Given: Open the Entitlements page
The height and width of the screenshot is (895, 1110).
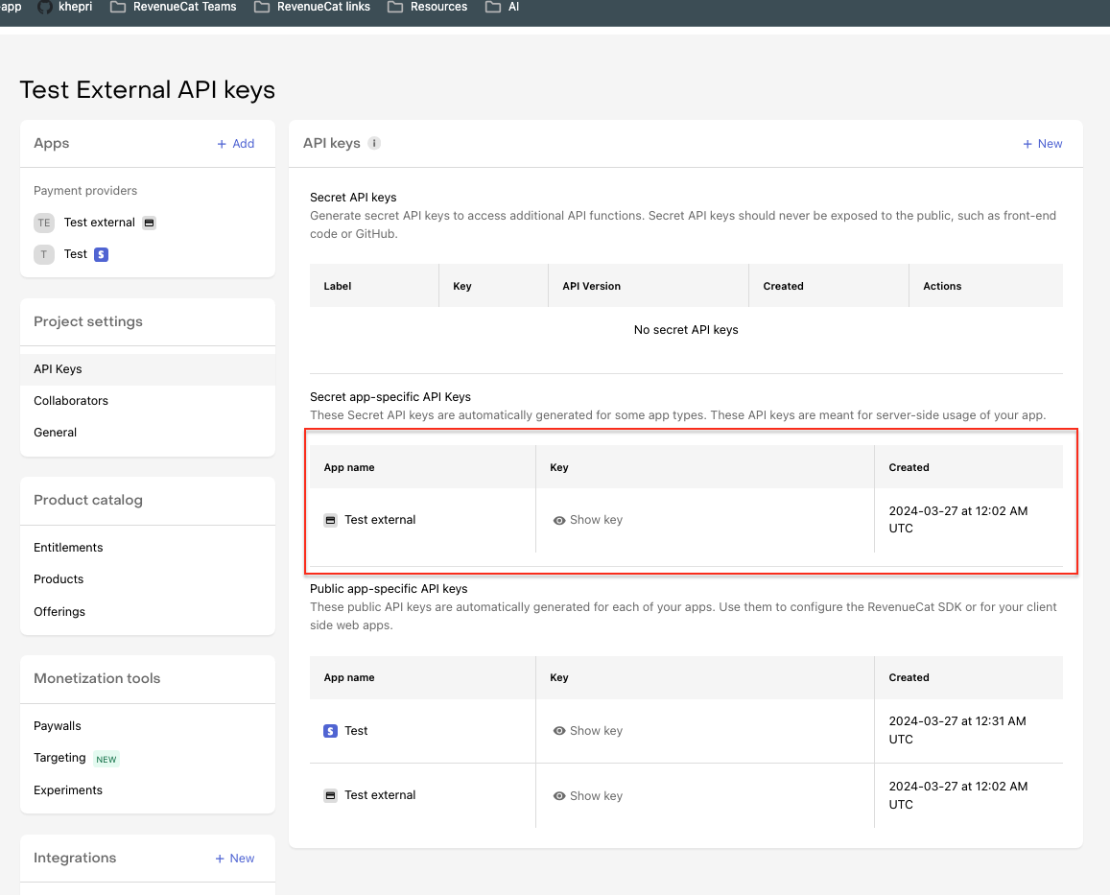Looking at the screenshot, I should coord(67,547).
